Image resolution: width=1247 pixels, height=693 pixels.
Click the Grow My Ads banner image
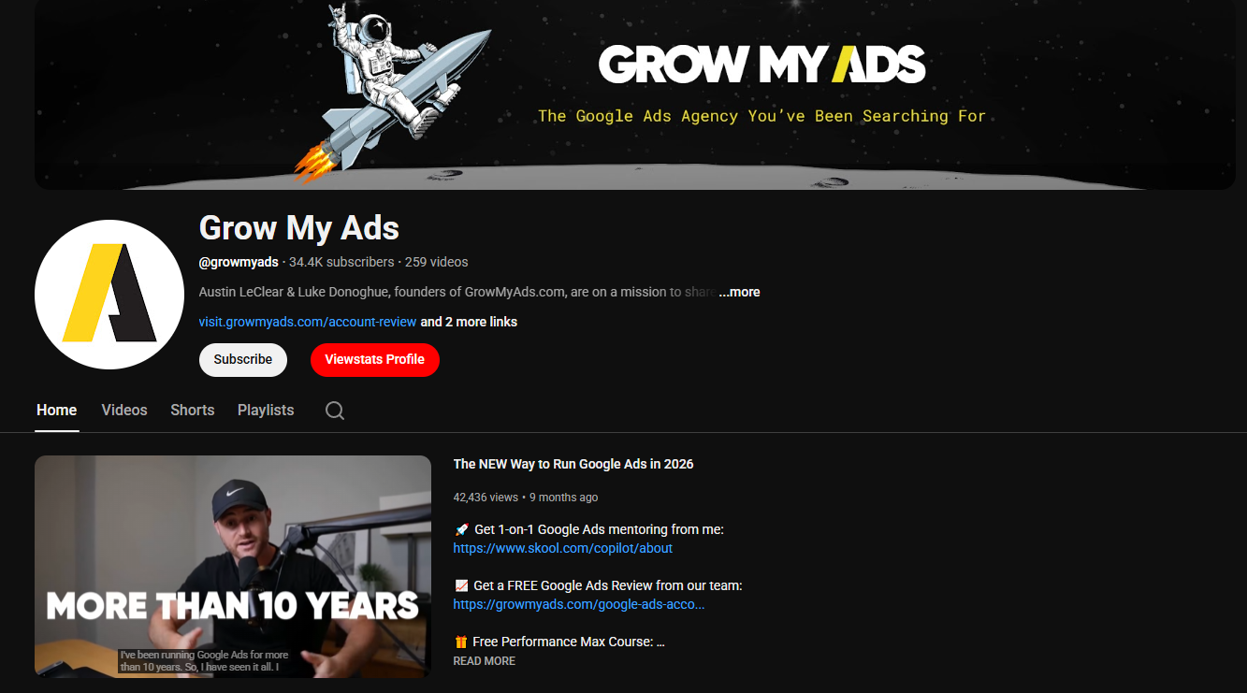pos(635,94)
